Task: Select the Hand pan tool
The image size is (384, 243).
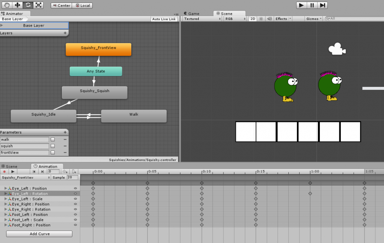Action: point(7,5)
